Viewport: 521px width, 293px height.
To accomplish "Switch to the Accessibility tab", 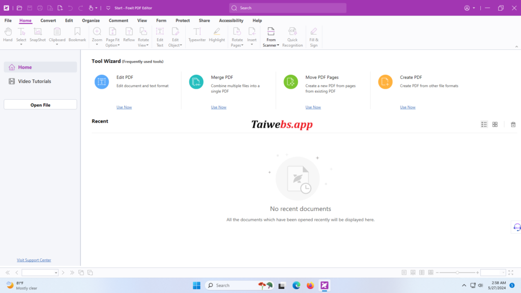I will pyautogui.click(x=231, y=20).
